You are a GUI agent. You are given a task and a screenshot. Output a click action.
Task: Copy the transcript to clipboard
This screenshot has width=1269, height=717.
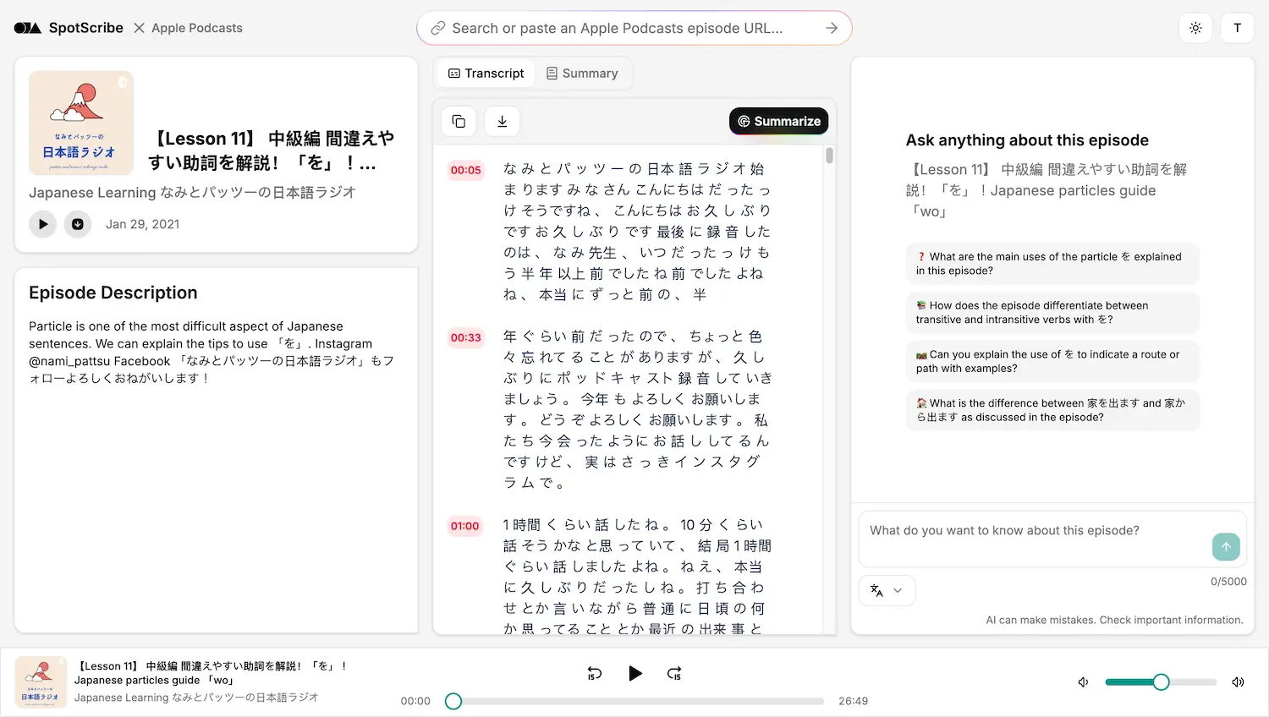click(458, 121)
